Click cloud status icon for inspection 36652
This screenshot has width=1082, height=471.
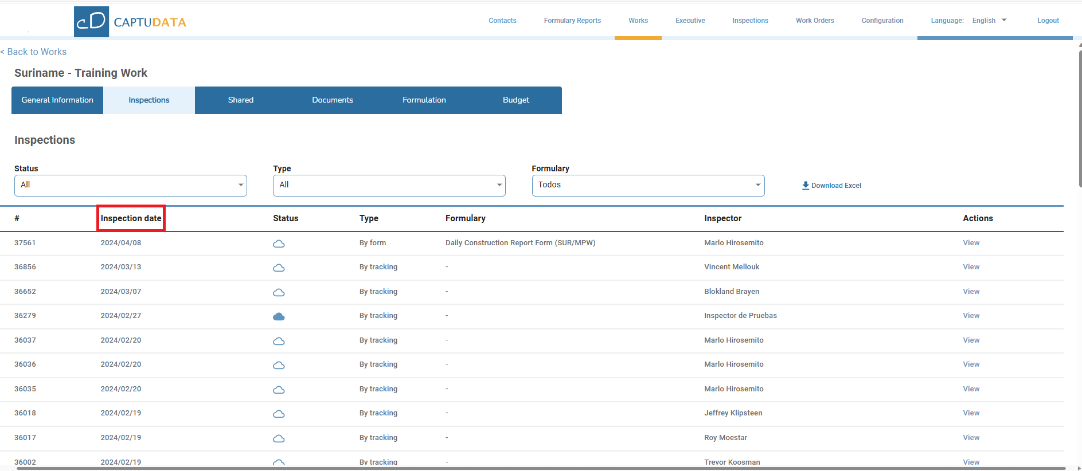point(279,292)
